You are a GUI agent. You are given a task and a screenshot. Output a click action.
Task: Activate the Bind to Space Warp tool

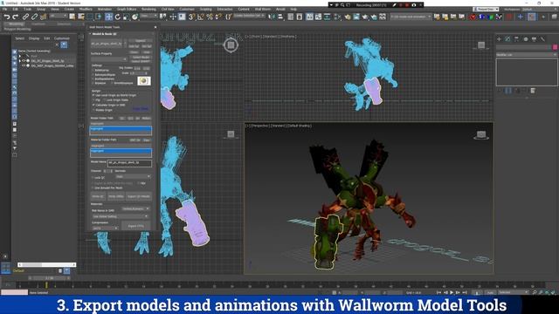[x=43, y=17]
